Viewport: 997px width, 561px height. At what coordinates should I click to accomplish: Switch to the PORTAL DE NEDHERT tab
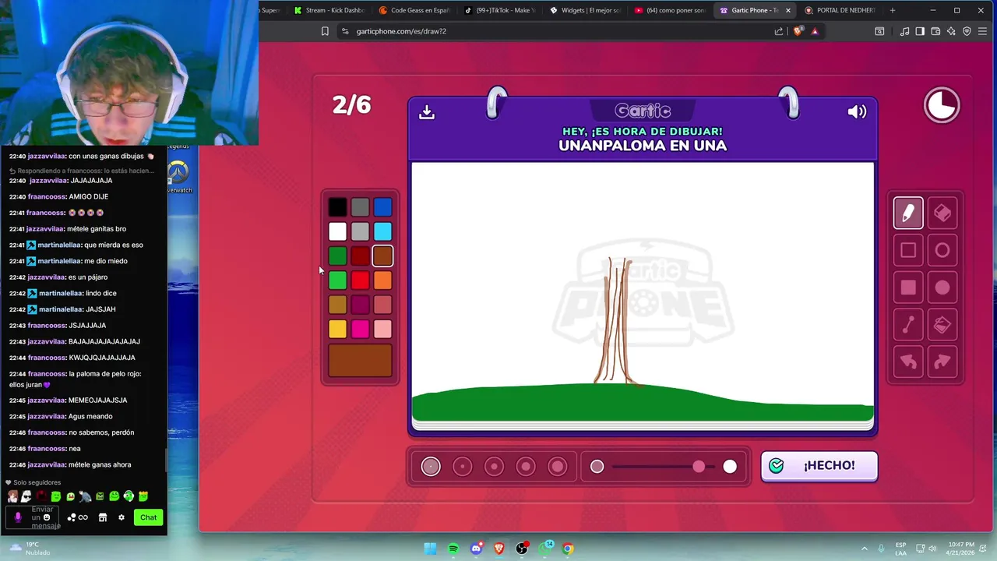click(x=840, y=10)
